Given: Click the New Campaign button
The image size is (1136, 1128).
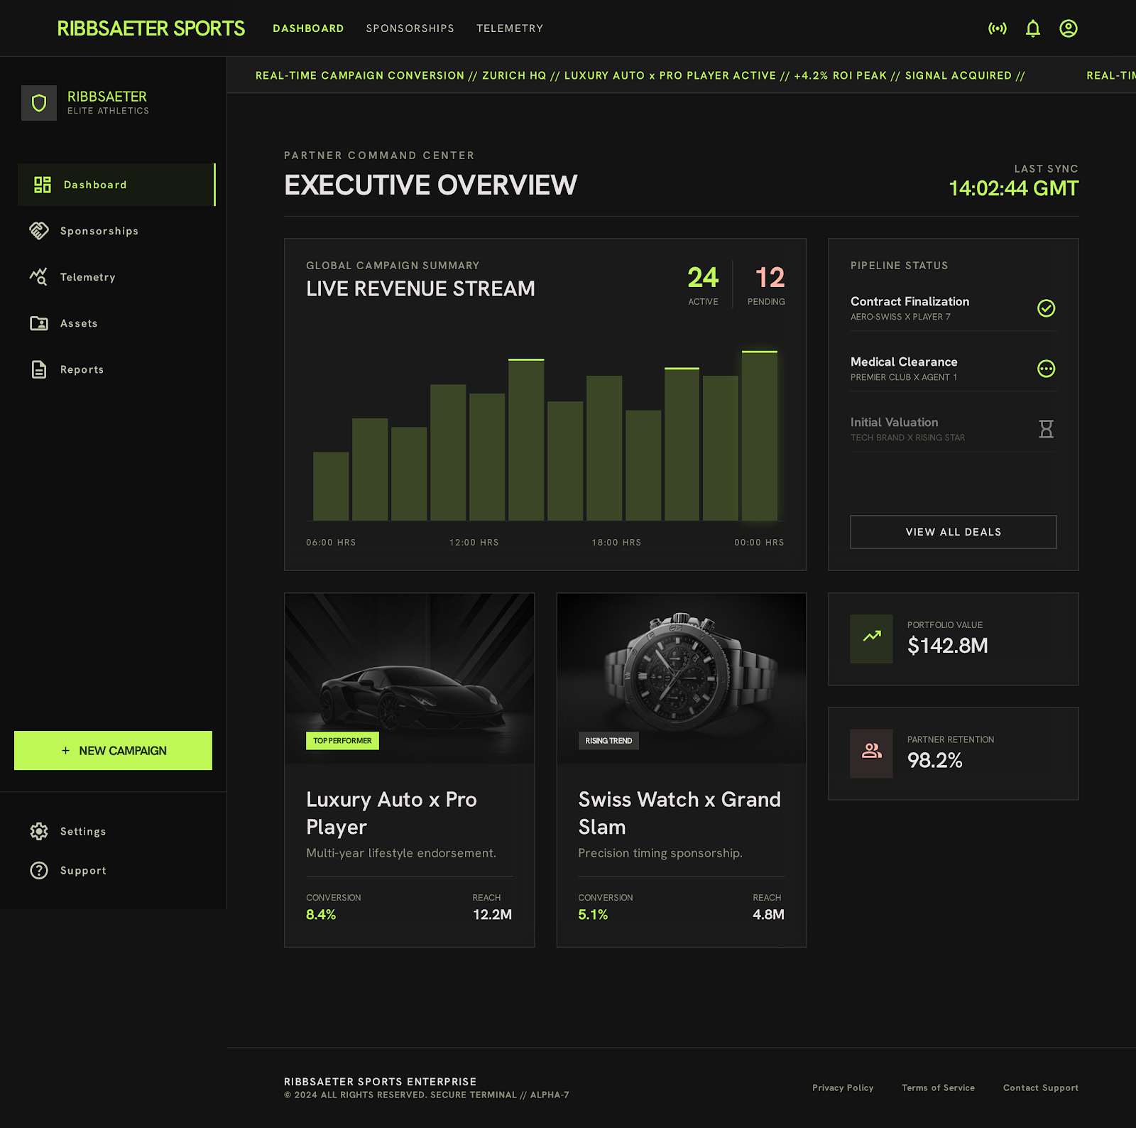Looking at the screenshot, I should (113, 751).
